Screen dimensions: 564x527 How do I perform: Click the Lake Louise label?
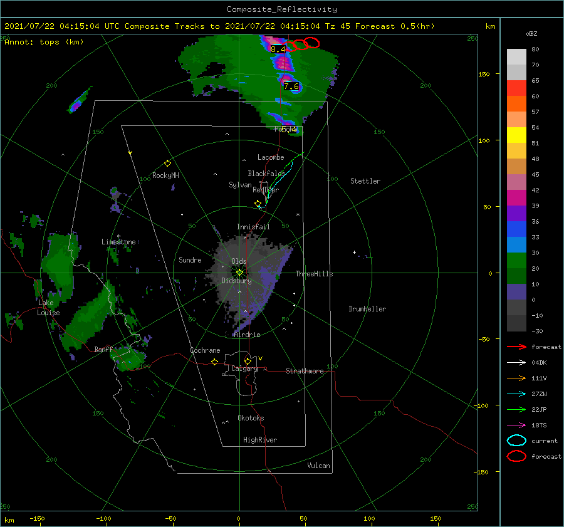(x=48, y=308)
